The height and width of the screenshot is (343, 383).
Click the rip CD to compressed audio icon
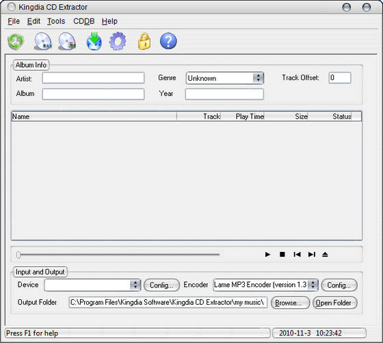[x=67, y=42]
